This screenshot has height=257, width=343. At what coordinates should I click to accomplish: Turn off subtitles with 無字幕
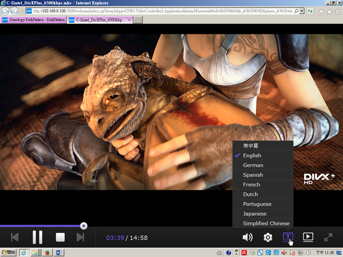[251, 146]
